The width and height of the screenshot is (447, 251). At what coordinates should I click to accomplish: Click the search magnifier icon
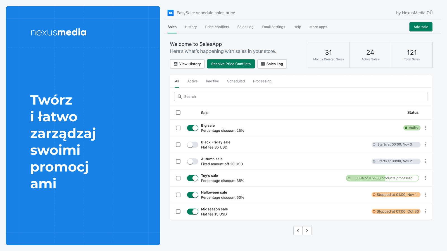pyautogui.click(x=180, y=96)
